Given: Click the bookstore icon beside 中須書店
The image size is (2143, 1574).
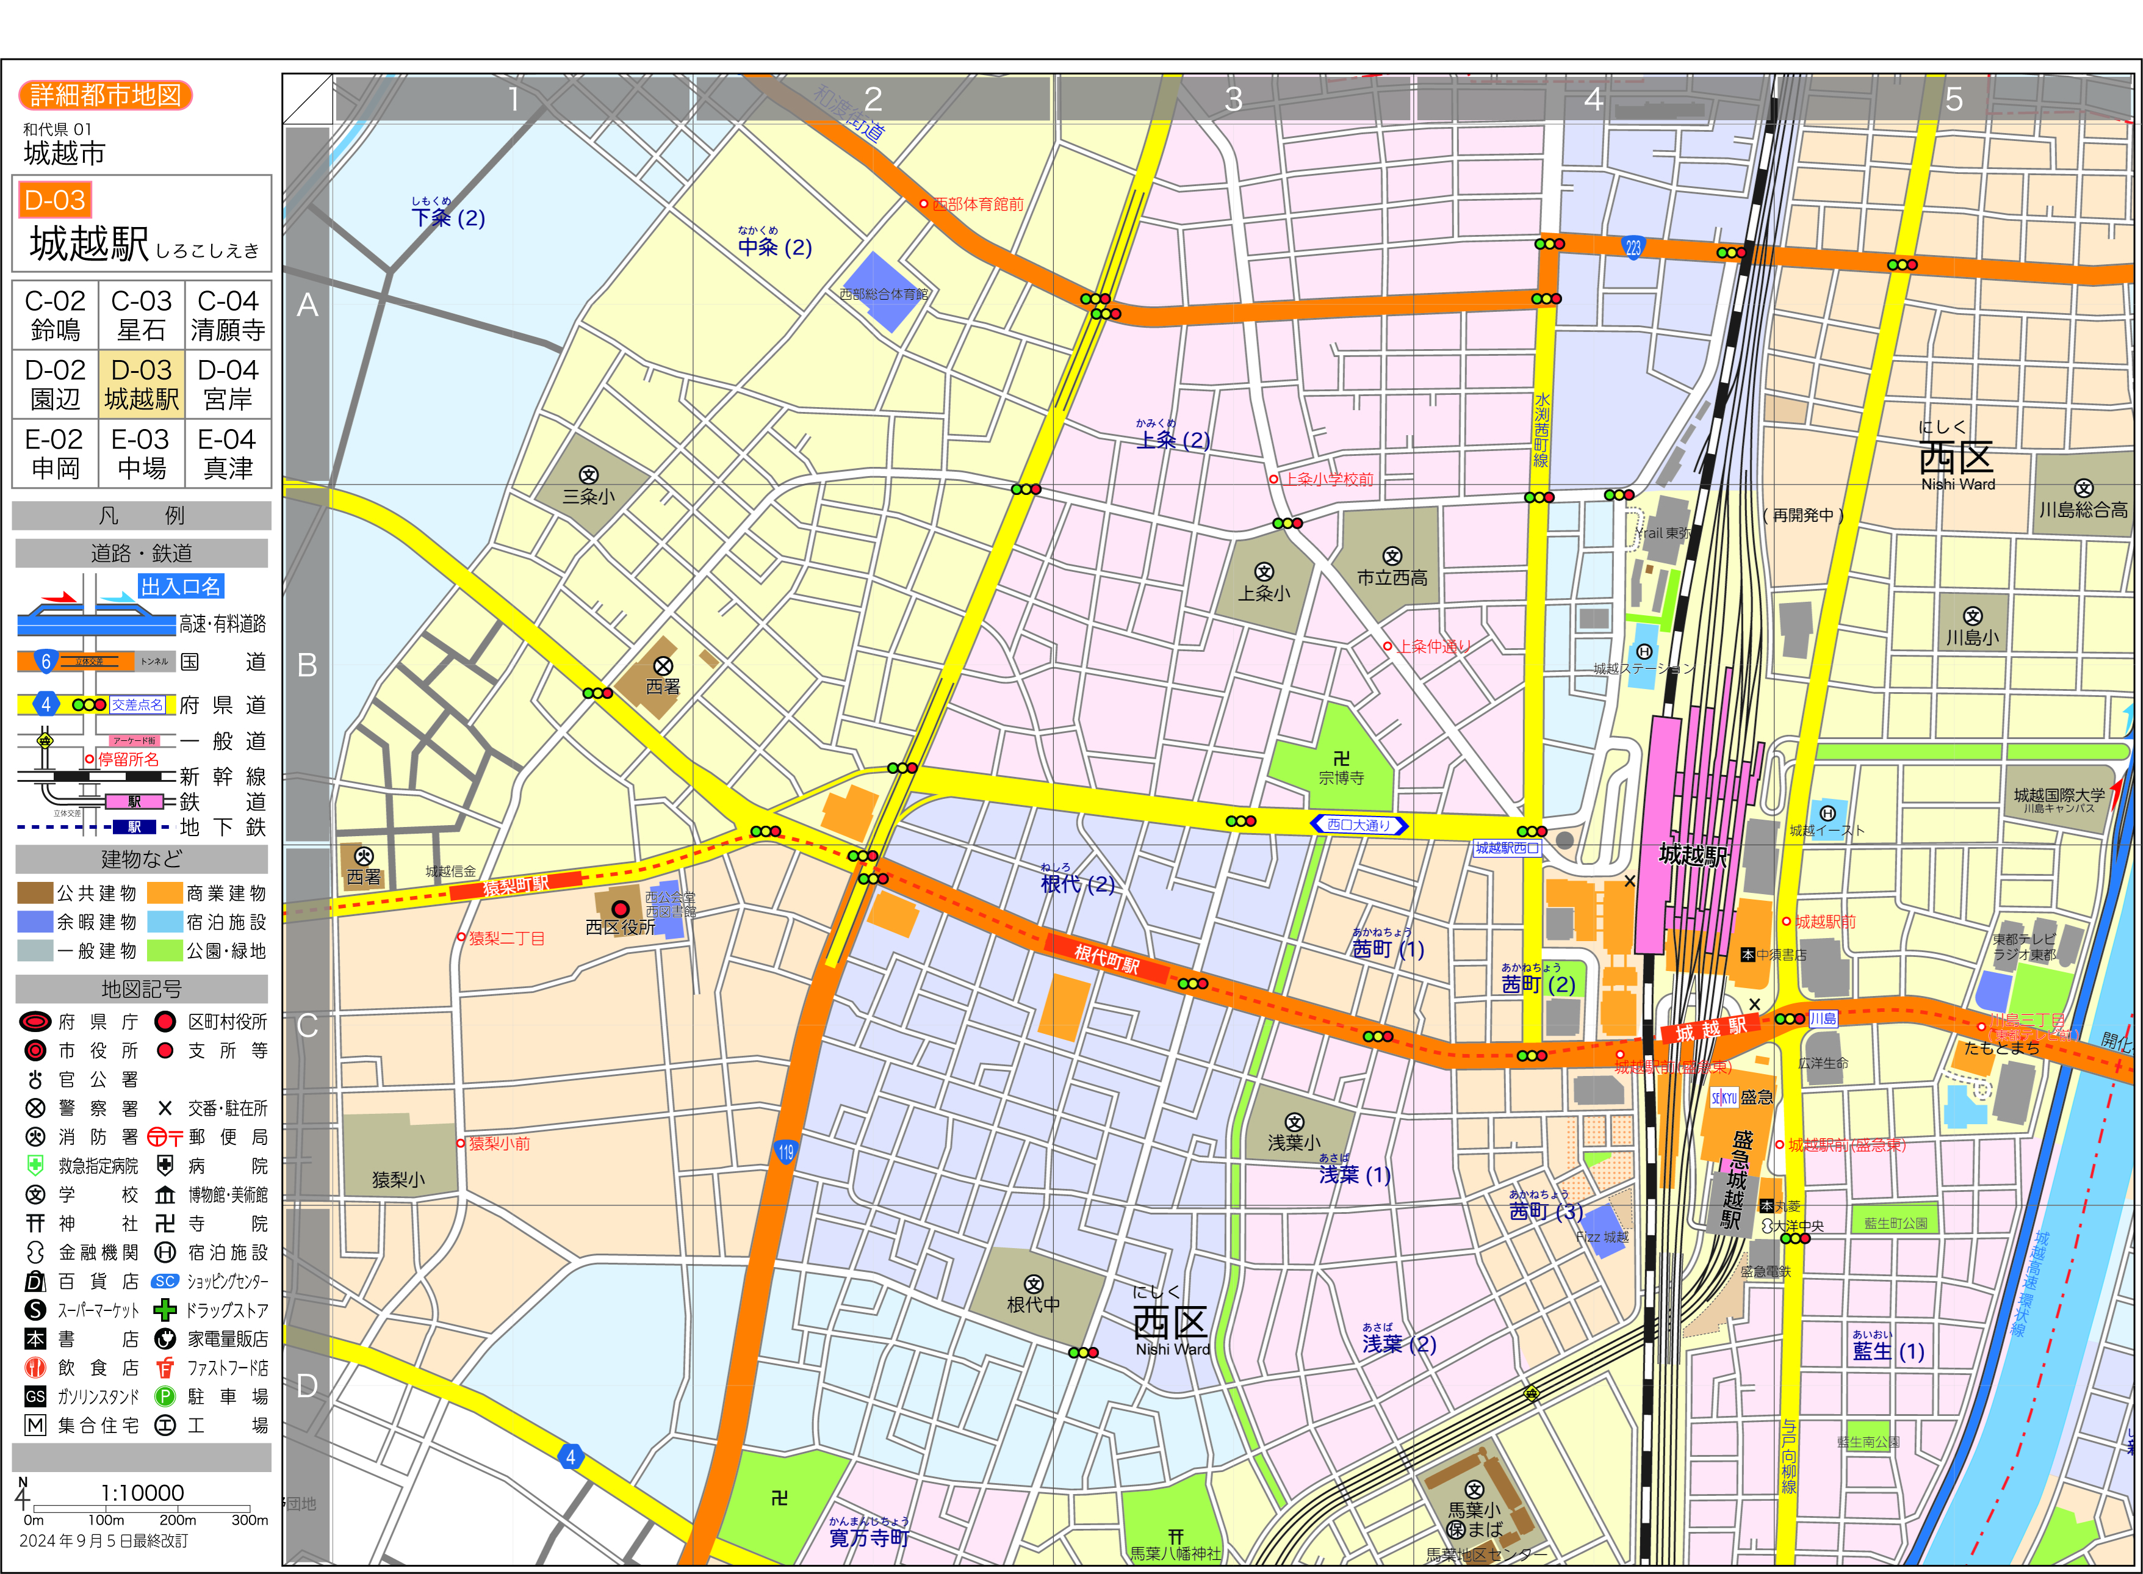Looking at the screenshot, I should tap(1747, 954).
